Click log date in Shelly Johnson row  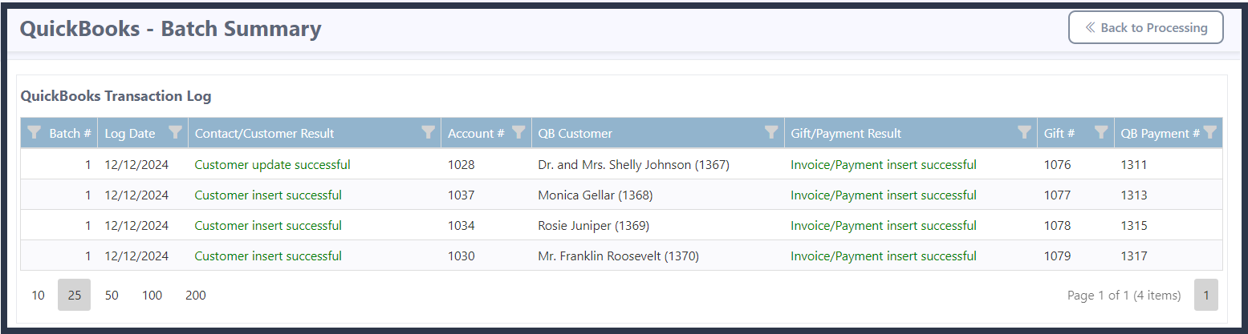tap(136, 165)
